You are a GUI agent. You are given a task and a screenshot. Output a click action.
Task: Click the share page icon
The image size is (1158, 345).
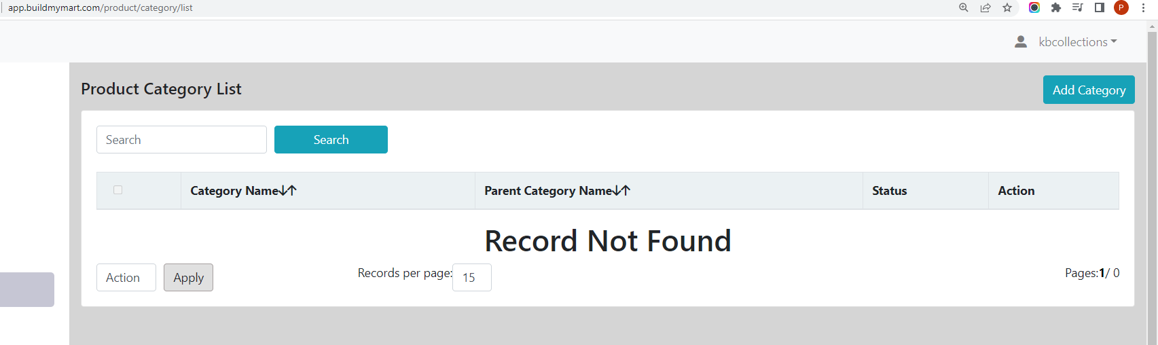[x=985, y=7]
